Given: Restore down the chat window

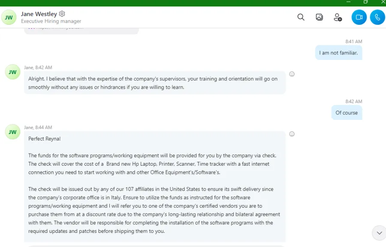Looking at the screenshot, I should point(365,2).
